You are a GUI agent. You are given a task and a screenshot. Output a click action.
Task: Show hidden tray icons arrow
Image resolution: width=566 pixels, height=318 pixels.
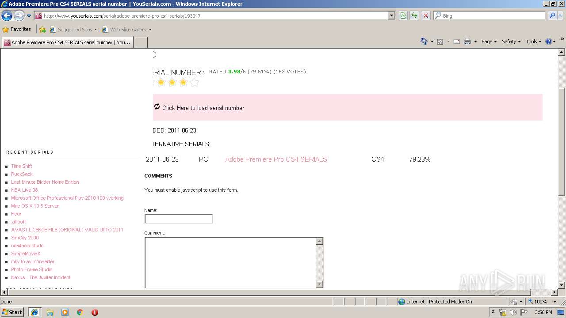pyautogui.click(x=493, y=312)
